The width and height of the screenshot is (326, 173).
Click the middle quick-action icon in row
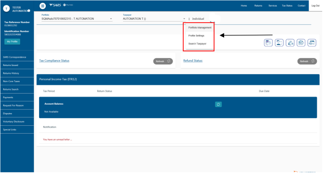point(290,43)
